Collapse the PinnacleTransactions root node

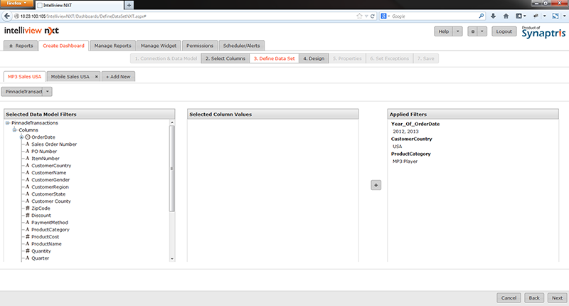click(6, 122)
